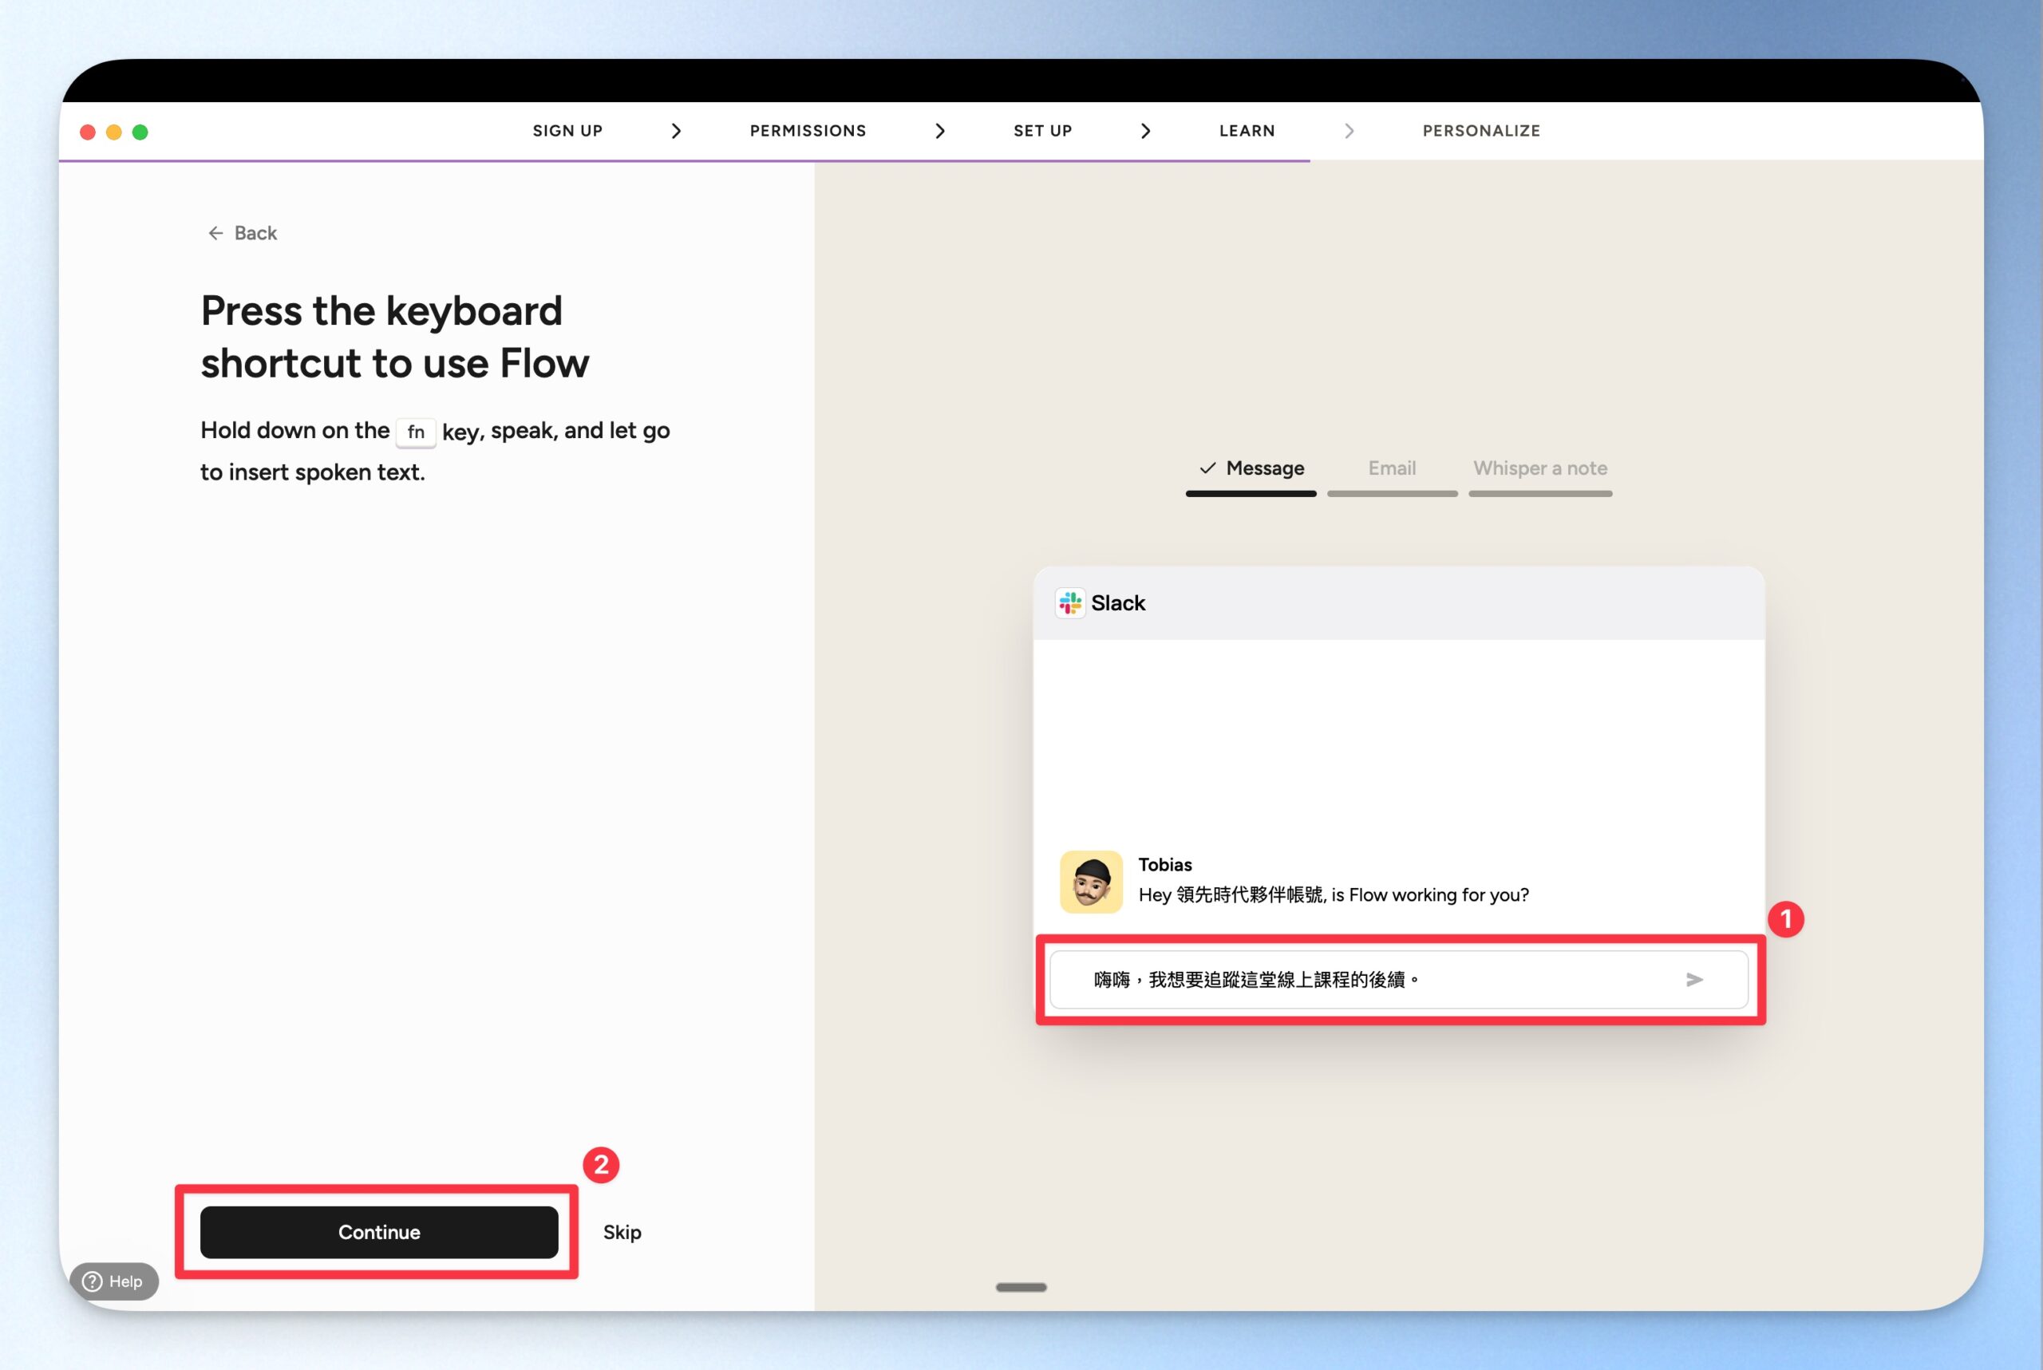
Task: Jump to the PERSONALIZE step
Action: pos(1480,131)
